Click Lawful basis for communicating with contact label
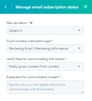This screenshot has width=92, height=101. point(36,59)
